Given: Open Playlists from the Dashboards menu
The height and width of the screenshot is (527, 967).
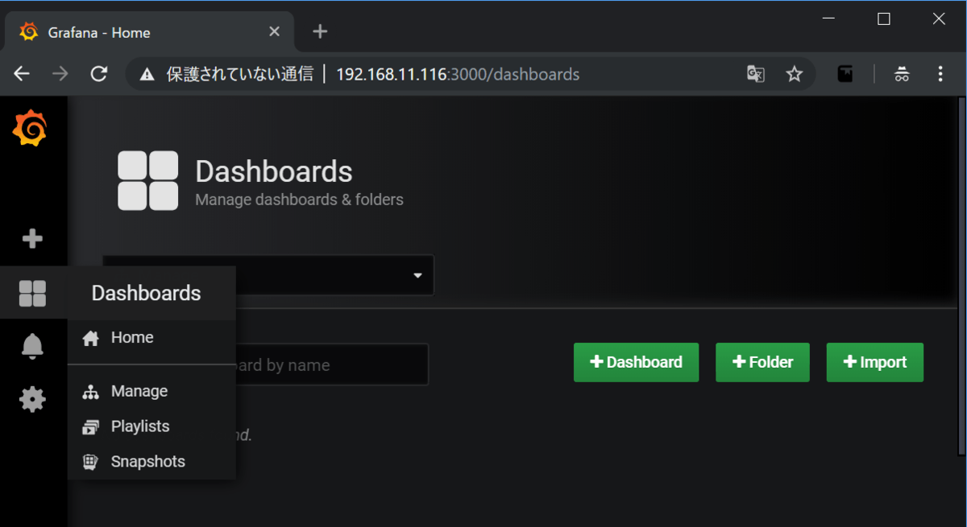Looking at the screenshot, I should (x=139, y=426).
